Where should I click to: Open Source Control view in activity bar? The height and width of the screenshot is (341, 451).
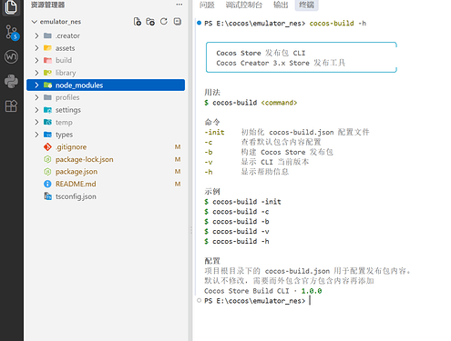tap(12, 33)
